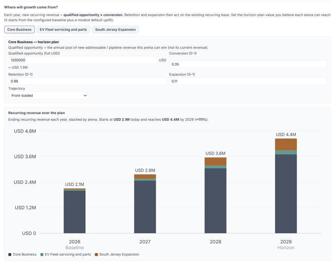Click the USD 4.8M y-axis label
The height and width of the screenshot is (264, 333).
point(25,131)
